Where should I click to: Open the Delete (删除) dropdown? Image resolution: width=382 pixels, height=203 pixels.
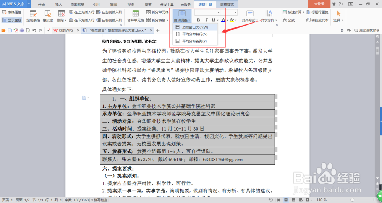pos(62,16)
